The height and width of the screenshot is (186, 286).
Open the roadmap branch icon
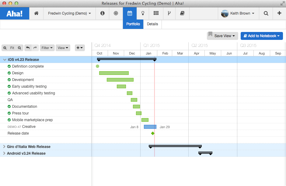pos(169,13)
